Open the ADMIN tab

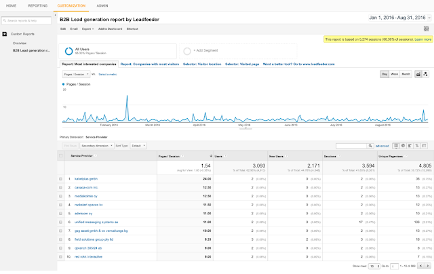click(x=102, y=5)
